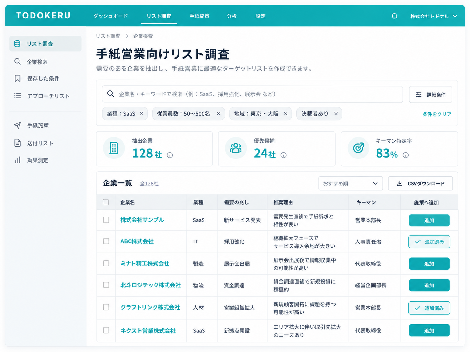This screenshot has height=352, width=470.
Task: Remove the 従業員数：50〜500名 filter chip
Action: click(x=218, y=114)
